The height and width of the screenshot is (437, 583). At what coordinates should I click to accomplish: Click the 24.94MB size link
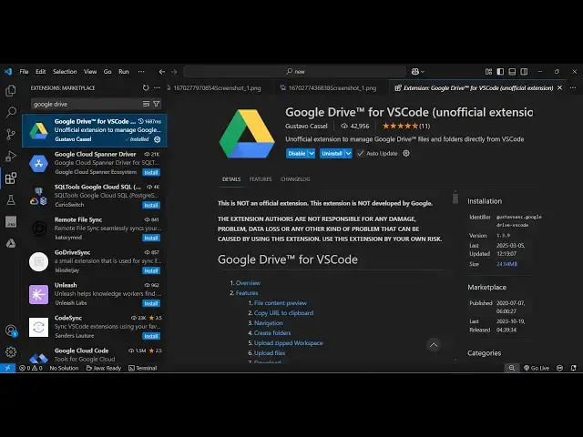506,264
